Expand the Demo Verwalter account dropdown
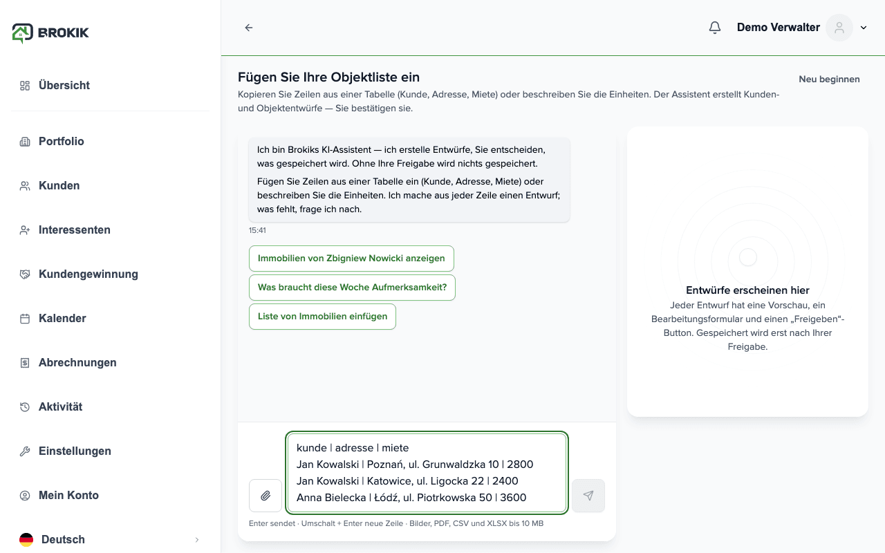The image size is (885, 553). coord(864,28)
